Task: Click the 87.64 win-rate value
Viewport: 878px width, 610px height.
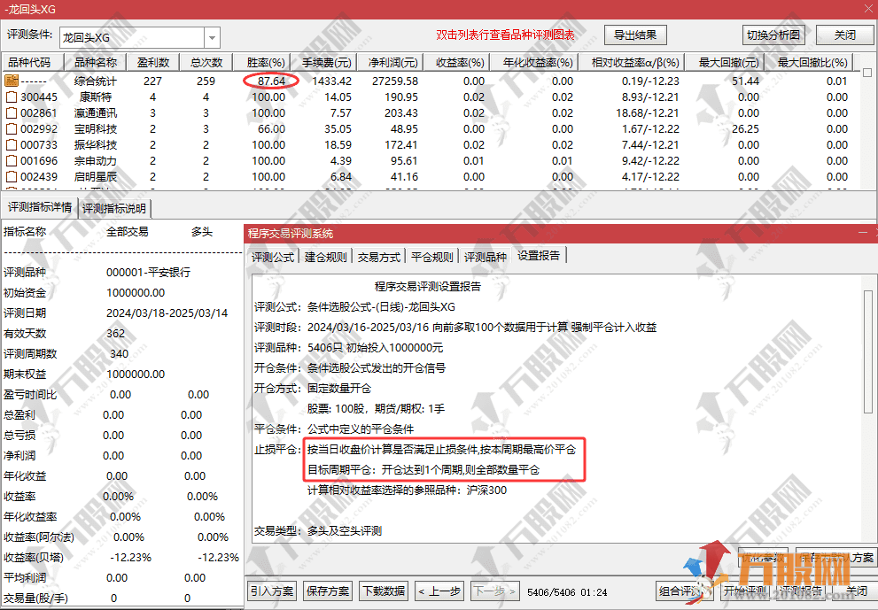Action: 272,81
